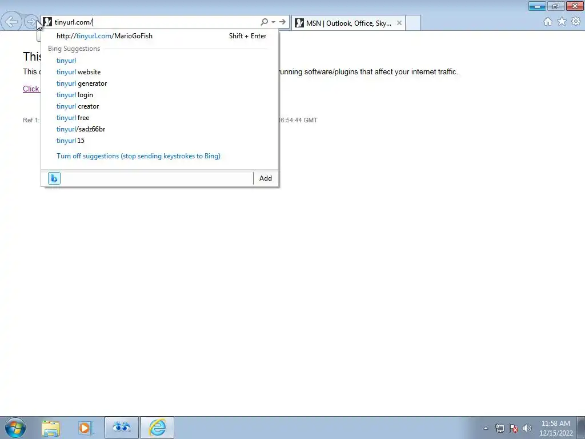
Task: Restore down the browser window
Action: 556,6
